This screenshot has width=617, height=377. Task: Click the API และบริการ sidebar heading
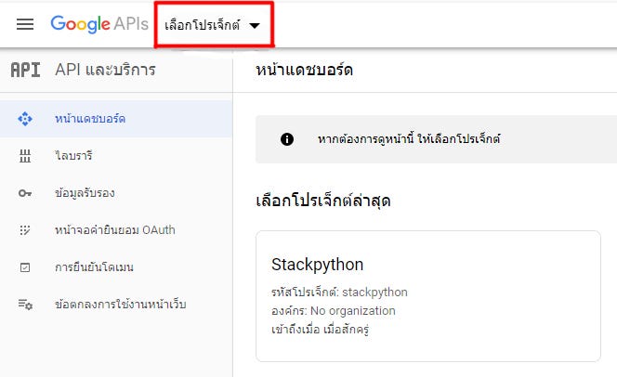(105, 70)
